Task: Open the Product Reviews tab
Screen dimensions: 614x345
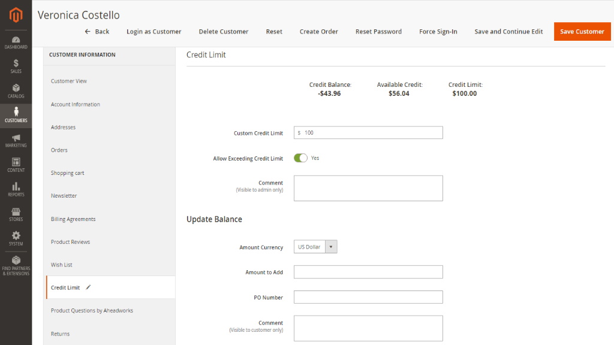Action: pos(71,242)
